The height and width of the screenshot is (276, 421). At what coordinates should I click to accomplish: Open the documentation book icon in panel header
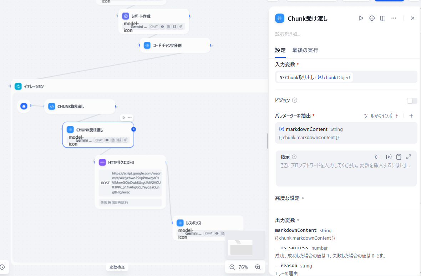(382, 18)
